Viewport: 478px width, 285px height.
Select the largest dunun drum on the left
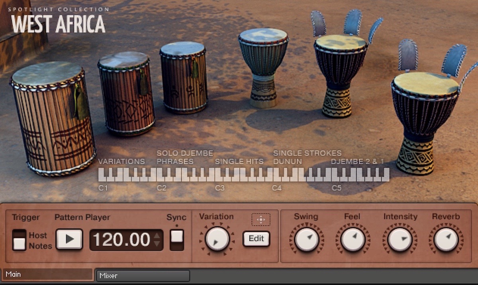pos(53,118)
